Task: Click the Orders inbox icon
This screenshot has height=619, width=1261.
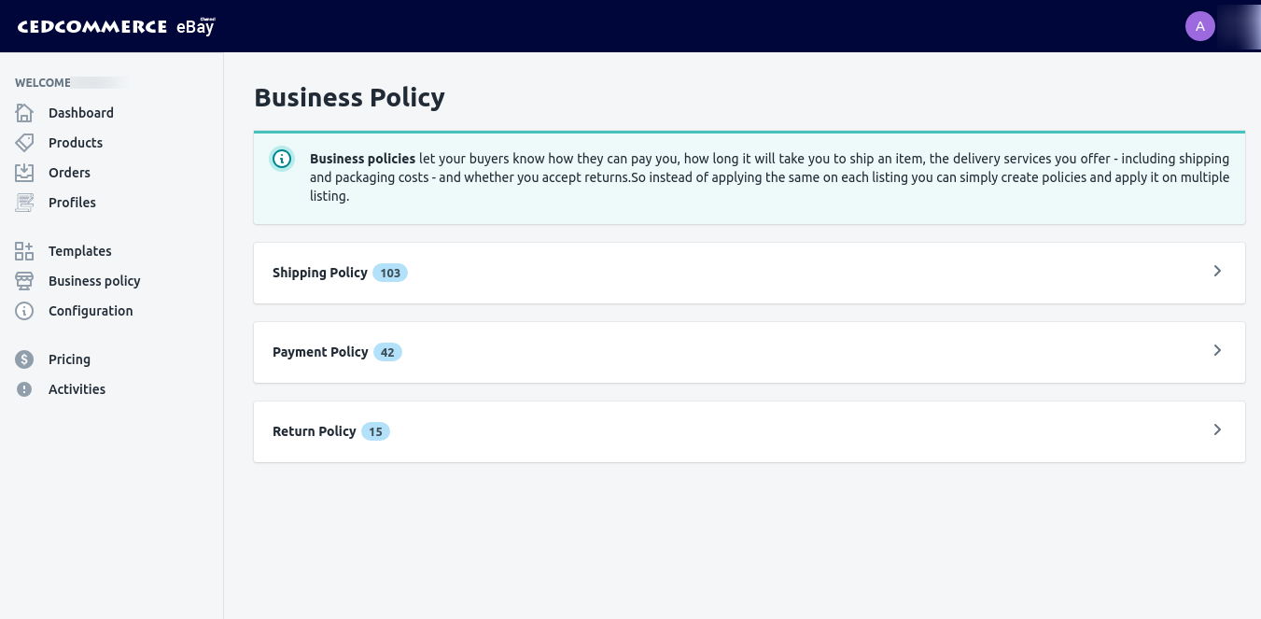Action: coord(24,173)
